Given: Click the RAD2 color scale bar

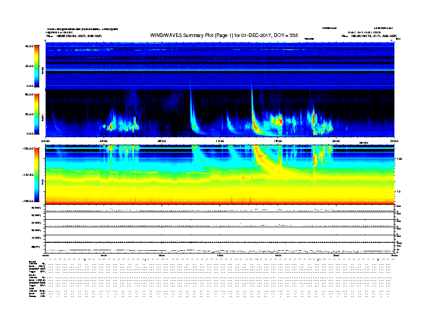Looking at the screenshot, I should (36, 66).
